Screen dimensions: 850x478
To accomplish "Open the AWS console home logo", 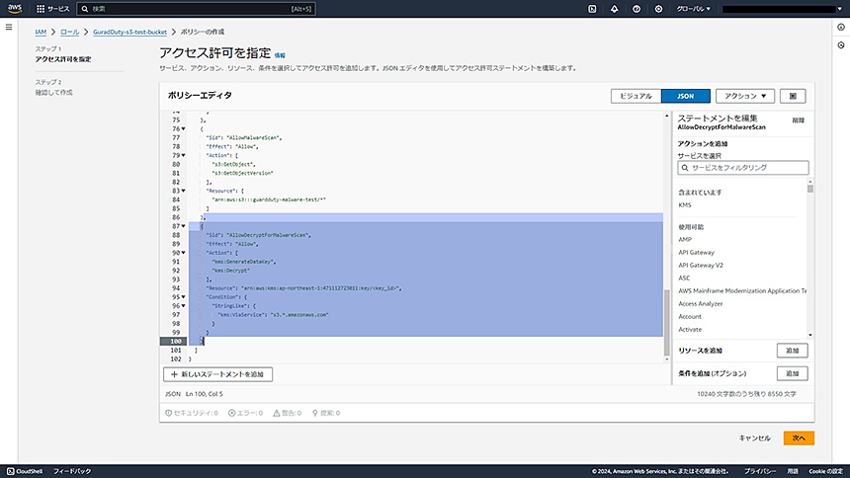I will [x=15, y=9].
